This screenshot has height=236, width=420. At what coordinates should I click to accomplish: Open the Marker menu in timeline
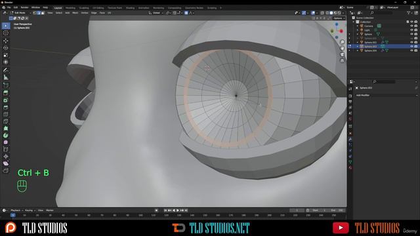(x=50, y=210)
